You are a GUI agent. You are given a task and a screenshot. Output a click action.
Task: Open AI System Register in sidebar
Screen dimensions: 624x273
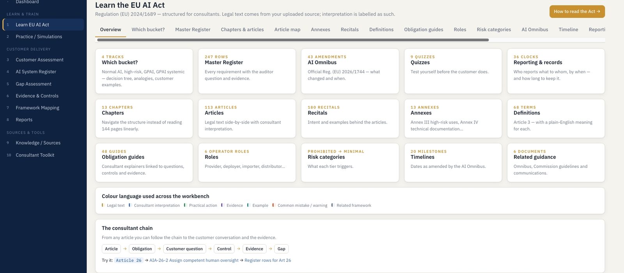coord(43,72)
